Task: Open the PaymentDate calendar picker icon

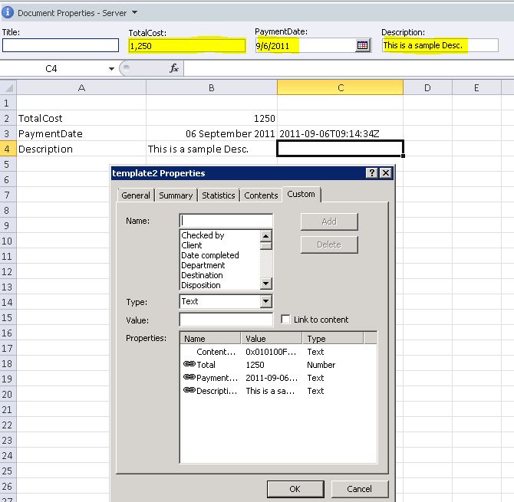Action: tap(363, 46)
